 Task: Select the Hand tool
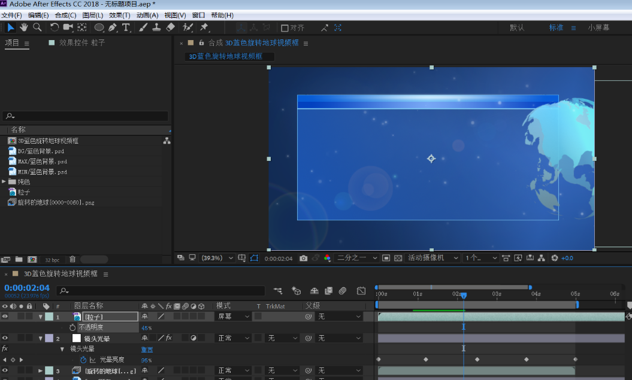24,28
